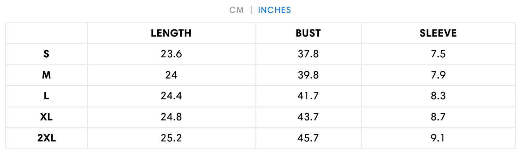
Task: Click length value 24.8 for size XL
Action: point(171,117)
